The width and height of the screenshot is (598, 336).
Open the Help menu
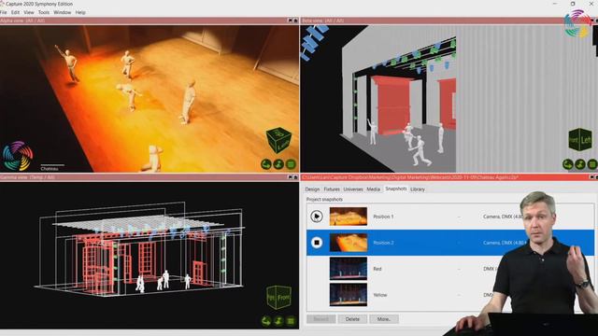click(80, 12)
